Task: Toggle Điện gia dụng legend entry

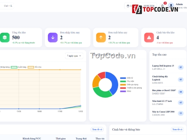Action: tap(129, 85)
